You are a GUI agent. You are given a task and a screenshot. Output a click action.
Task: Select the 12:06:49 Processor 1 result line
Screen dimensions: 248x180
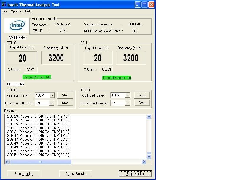[37, 147]
